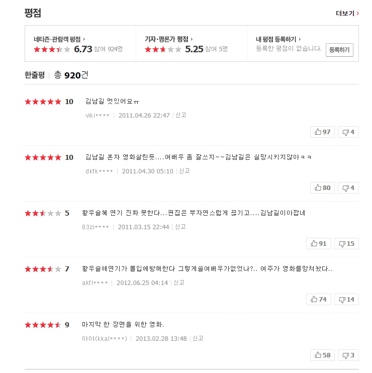Report the dkfk**** review via 신고
The image size is (372, 373).
(x=184, y=171)
